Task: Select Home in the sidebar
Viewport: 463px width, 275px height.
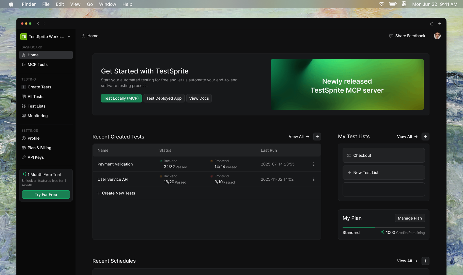Action: (46, 55)
